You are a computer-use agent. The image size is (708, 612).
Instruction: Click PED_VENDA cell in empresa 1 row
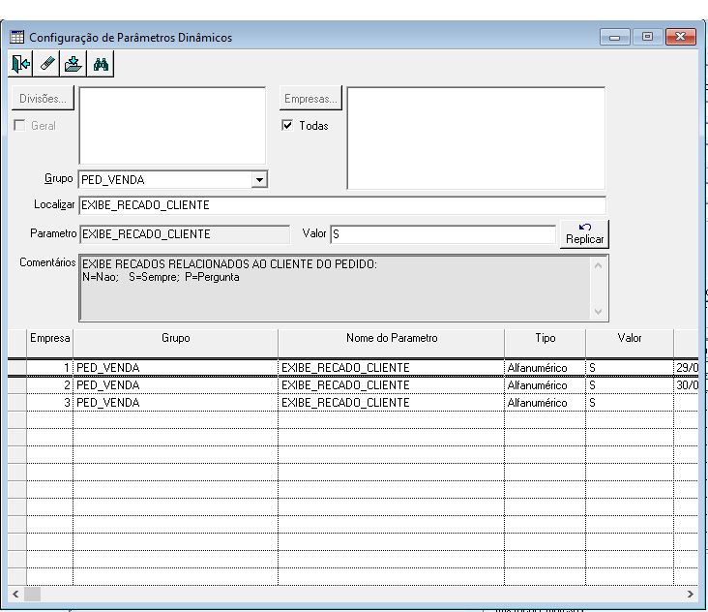click(176, 367)
